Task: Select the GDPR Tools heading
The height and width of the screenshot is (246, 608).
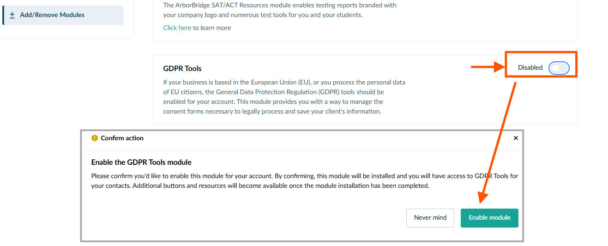Action: click(x=182, y=68)
